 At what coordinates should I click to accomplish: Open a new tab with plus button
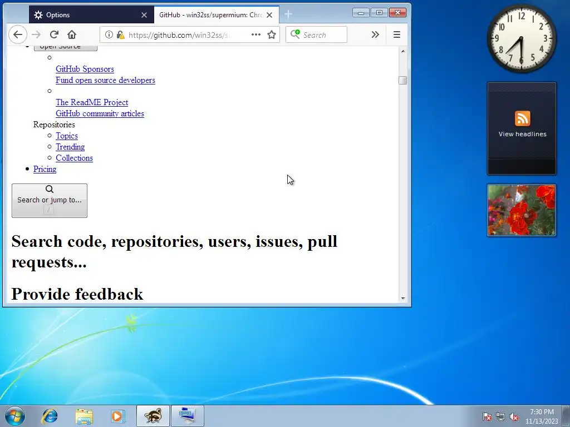(288, 14)
